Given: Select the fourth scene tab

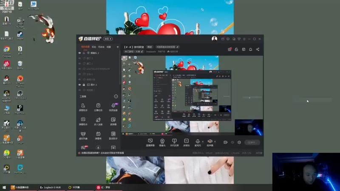Looking at the screenshot, I should (109, 47).
